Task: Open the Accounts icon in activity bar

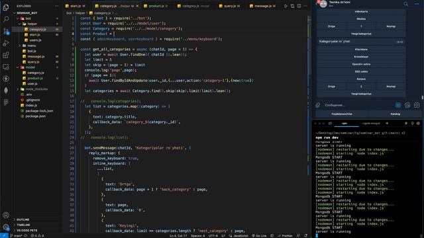Action: [x=6, y=215]
